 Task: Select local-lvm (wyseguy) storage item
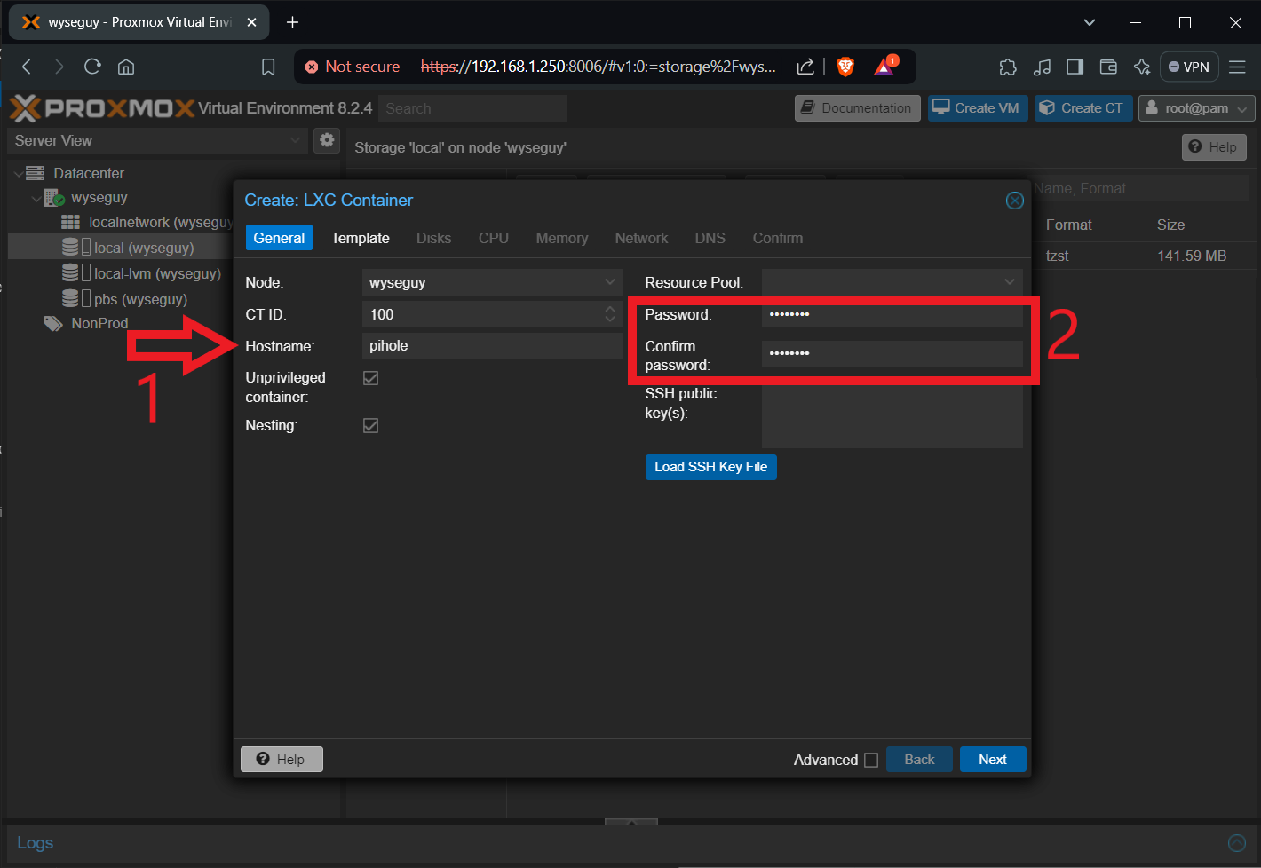coord(141,273)
